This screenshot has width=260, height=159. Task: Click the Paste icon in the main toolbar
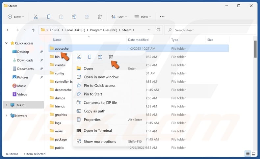tap(61, 17)
